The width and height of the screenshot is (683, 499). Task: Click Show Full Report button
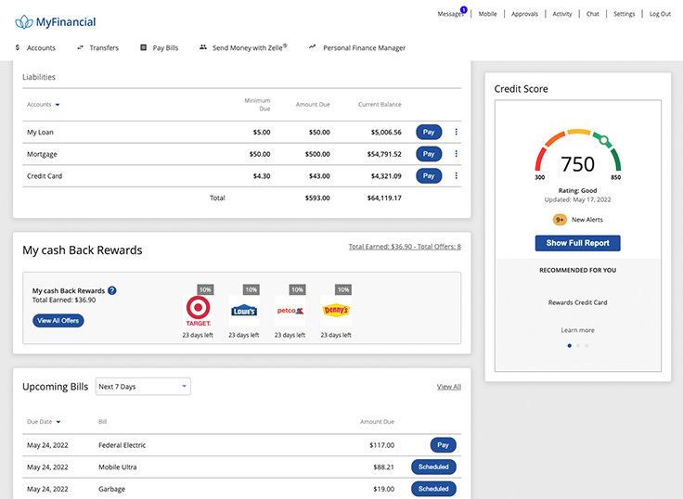[x=577, y=243]
